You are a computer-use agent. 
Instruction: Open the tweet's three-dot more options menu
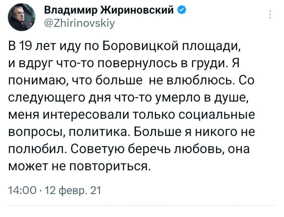click(270, 14)
